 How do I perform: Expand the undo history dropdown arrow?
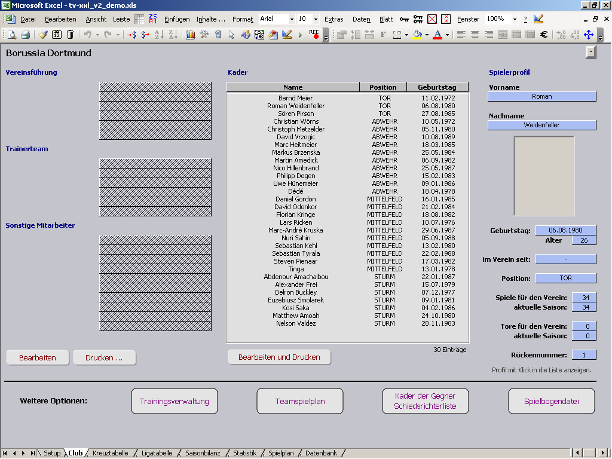pos(97,35)
